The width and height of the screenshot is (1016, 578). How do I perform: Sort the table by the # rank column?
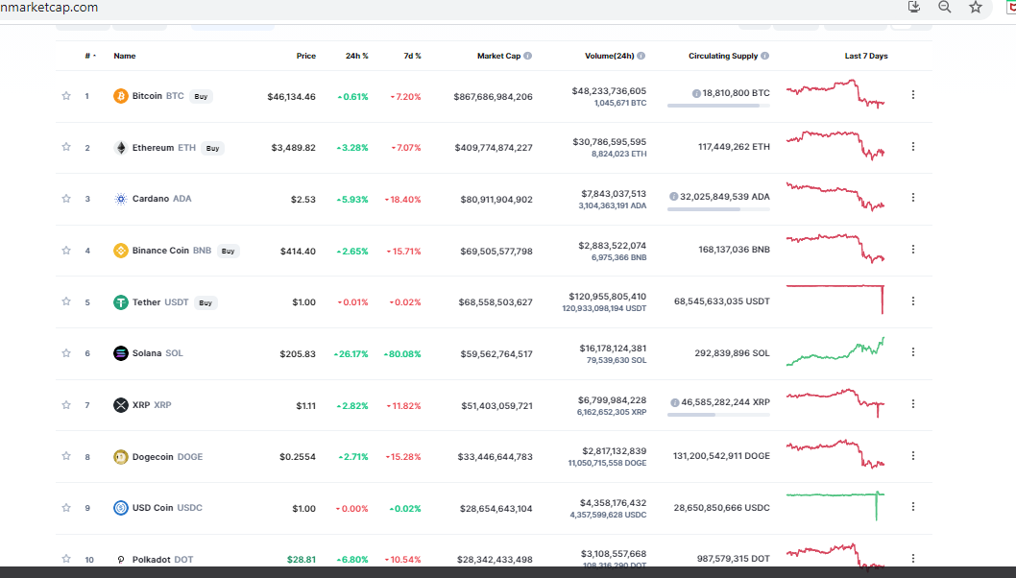(90, 56)
